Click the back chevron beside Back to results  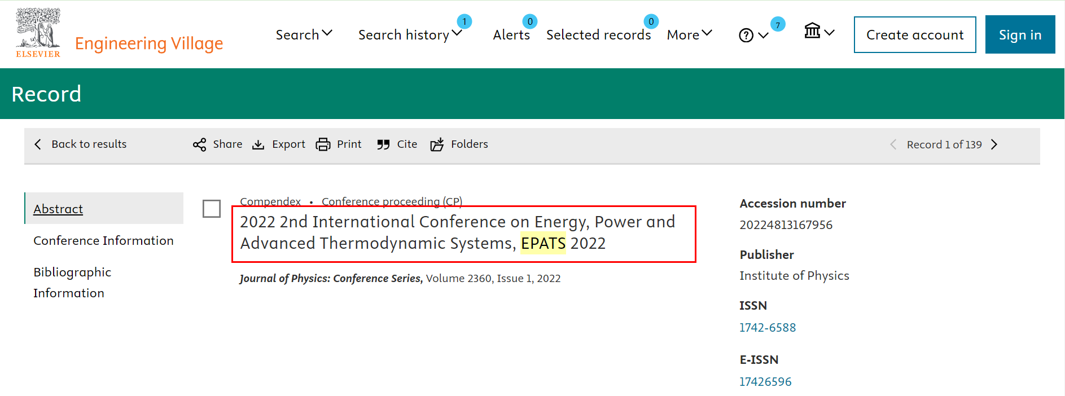pyautogui.click(x=38, y=144)
